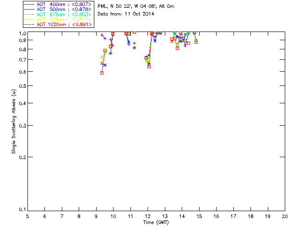293x234 pixels.
Task: Click the green diamond marker near 9 GMT
Action: click(x=102, y=57)
